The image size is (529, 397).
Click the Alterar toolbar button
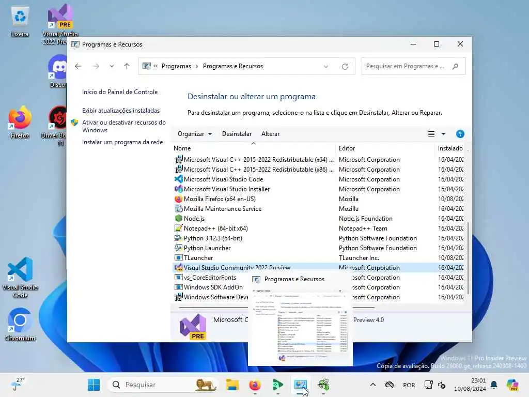pyautogui.click(x=270, y=134)
